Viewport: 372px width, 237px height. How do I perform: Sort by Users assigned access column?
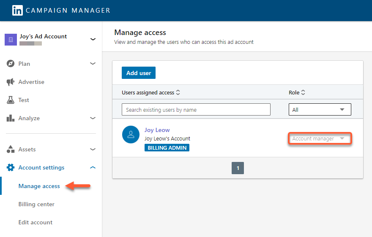pyautogui.click(x=151, y=92)
